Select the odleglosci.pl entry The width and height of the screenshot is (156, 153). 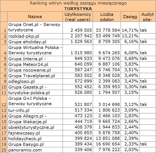point(21,81)
